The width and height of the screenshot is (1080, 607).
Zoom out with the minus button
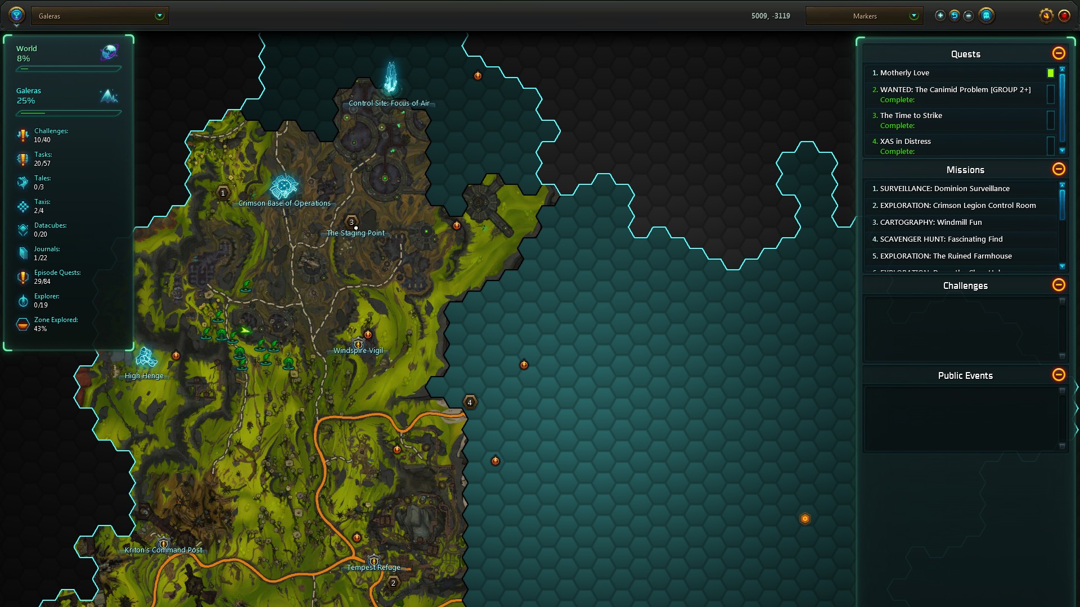tap(969, 16)
